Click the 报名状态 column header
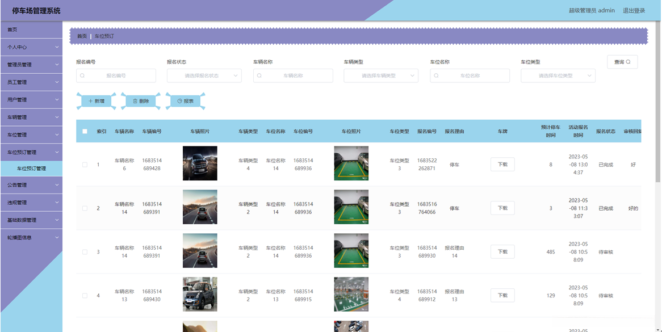 606,131
